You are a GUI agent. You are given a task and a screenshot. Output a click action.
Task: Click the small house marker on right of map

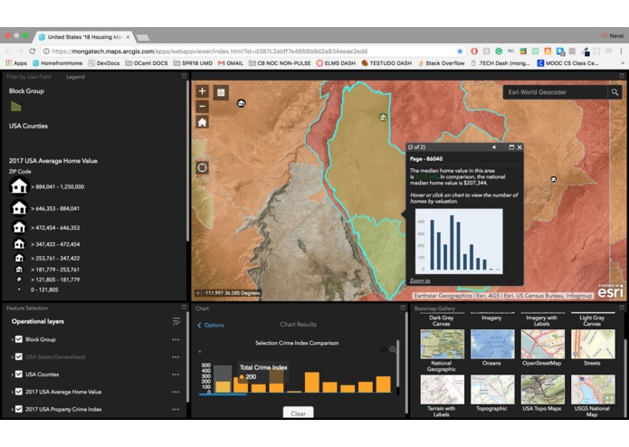pos(554,179)
